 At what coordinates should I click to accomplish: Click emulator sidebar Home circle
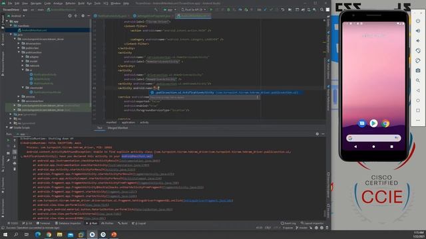(418, 100)
